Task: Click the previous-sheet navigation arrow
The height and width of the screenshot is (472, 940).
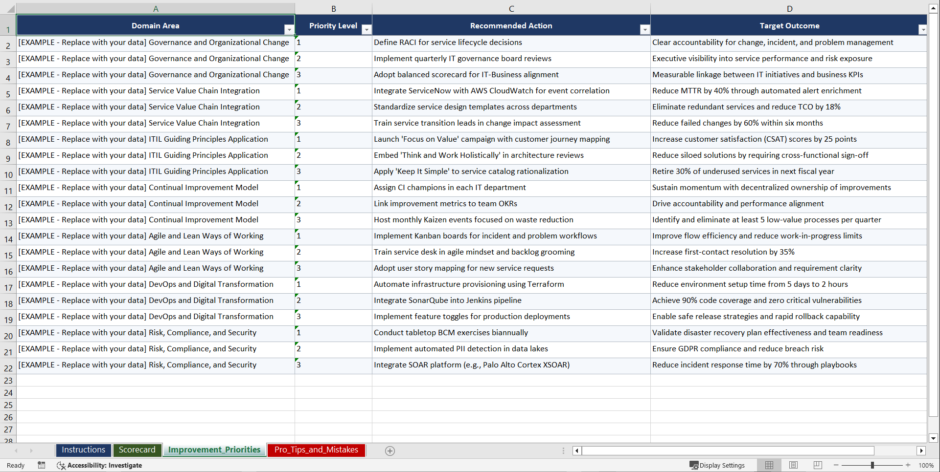Action: 17,451
